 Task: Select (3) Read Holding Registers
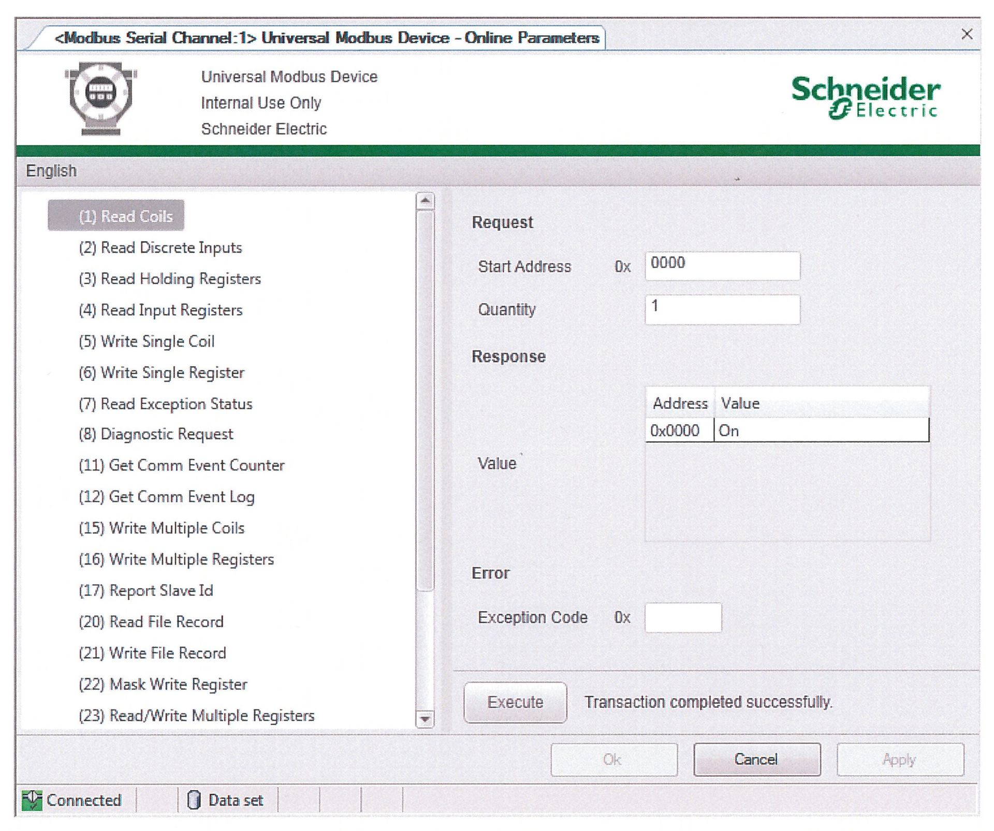pyautogui.click(x=169, y=278)
